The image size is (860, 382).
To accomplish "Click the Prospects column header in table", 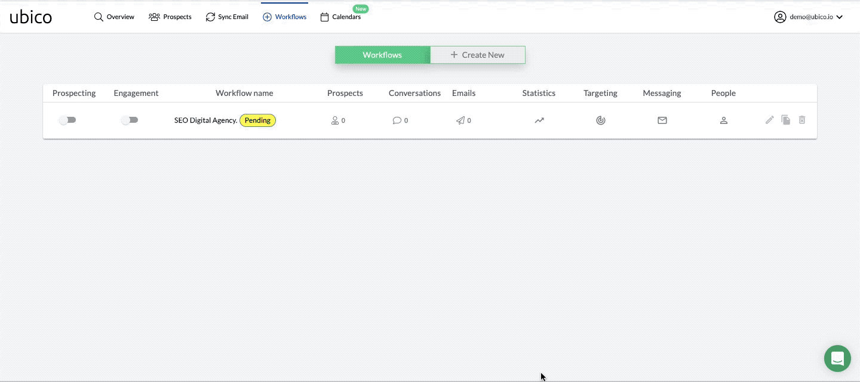I will tap(345, 93).
